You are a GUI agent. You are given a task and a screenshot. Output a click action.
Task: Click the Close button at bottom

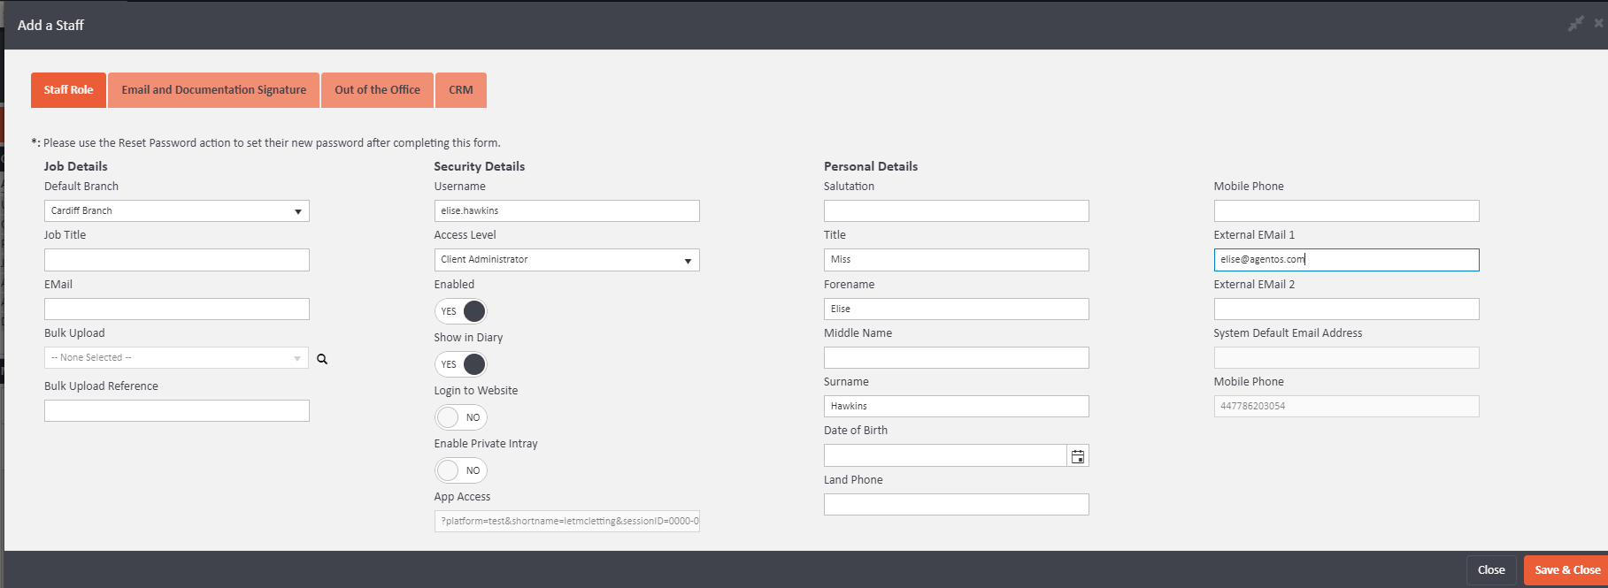point(1491,570)
